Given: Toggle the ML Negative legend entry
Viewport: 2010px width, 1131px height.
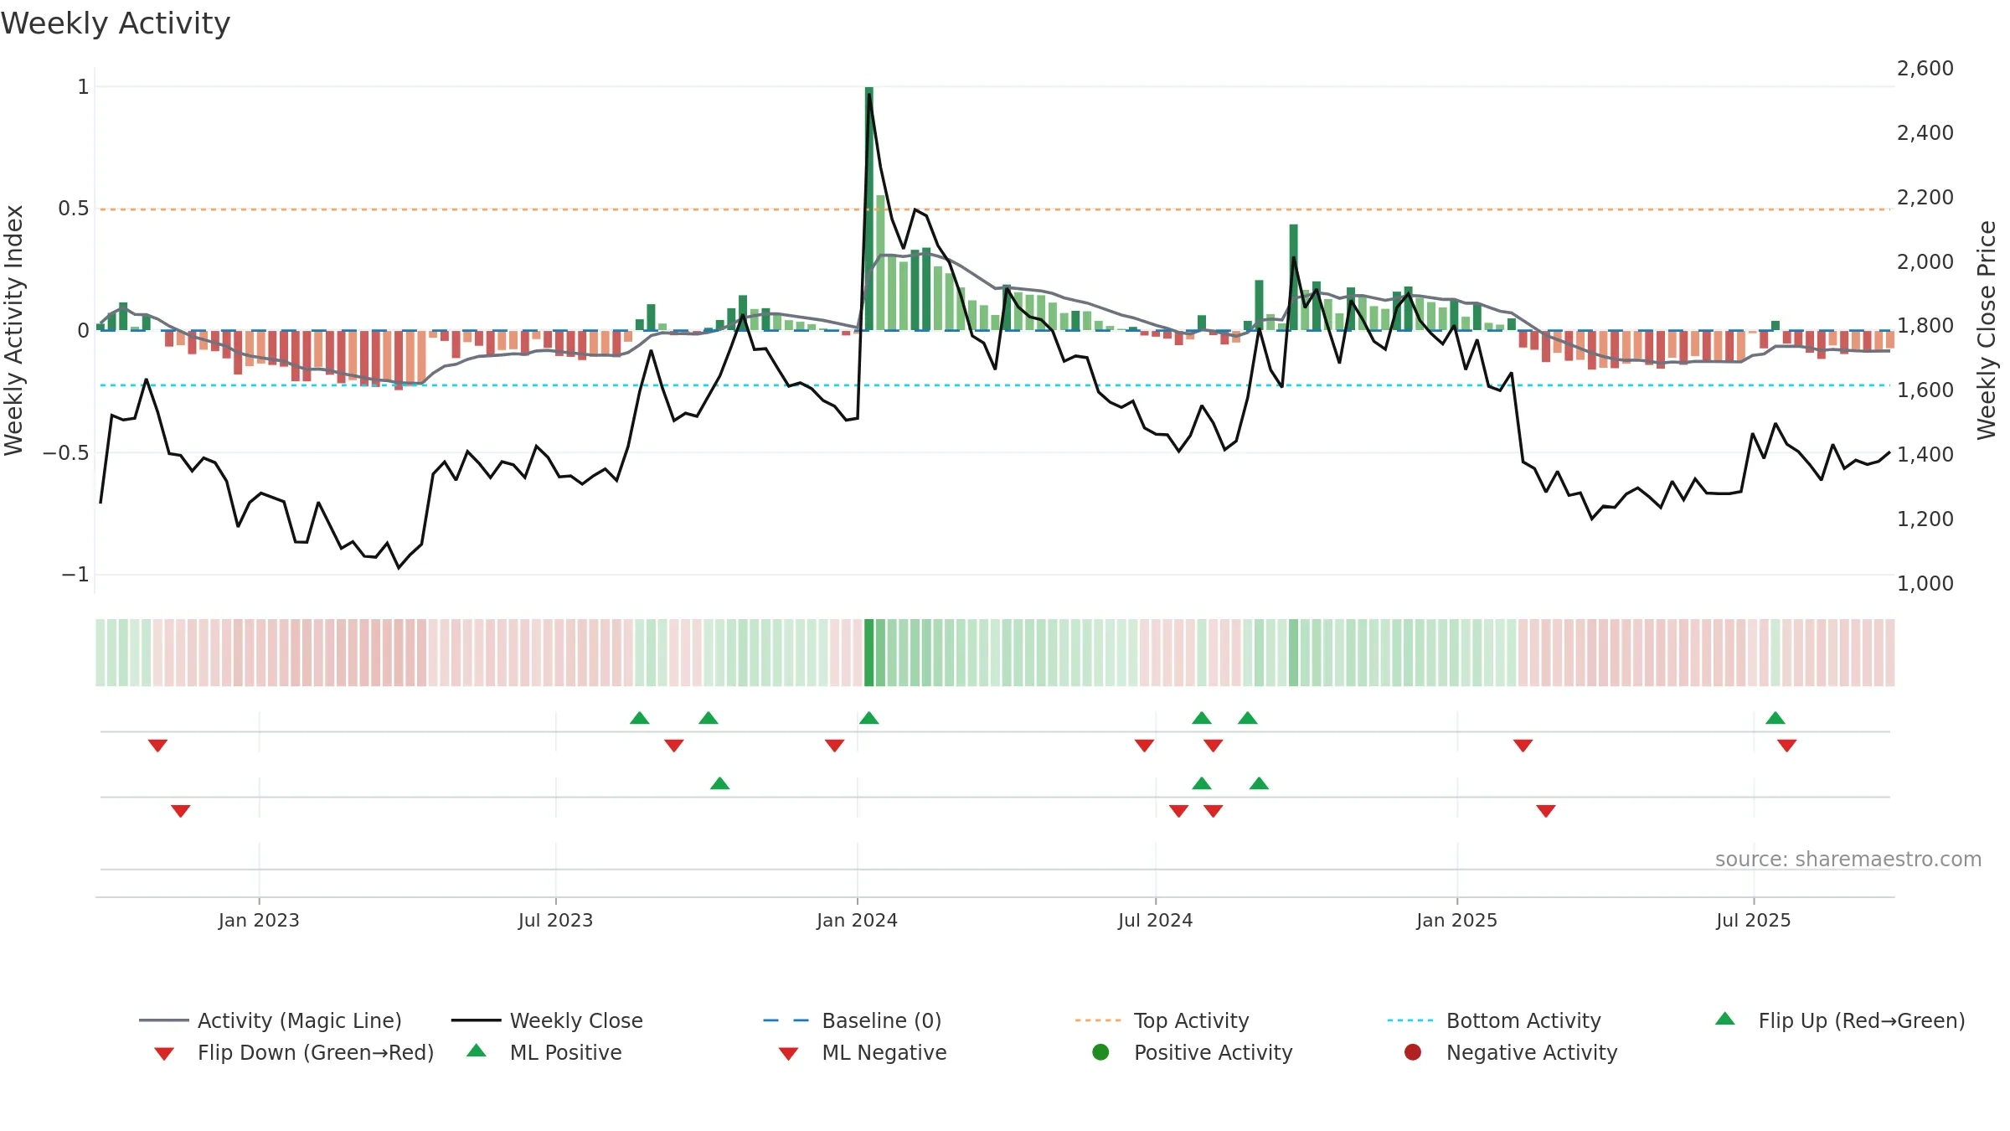Looking at the screenshot, I should (x=863, y=1052).
